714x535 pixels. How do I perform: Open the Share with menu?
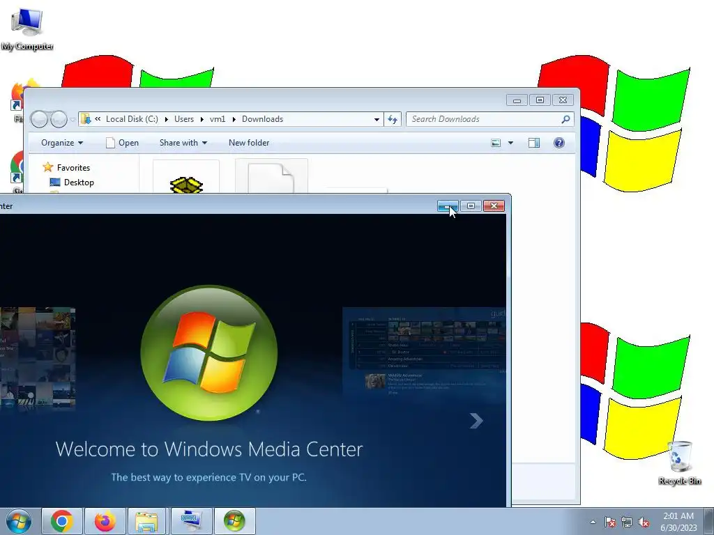tap(183, 143)
